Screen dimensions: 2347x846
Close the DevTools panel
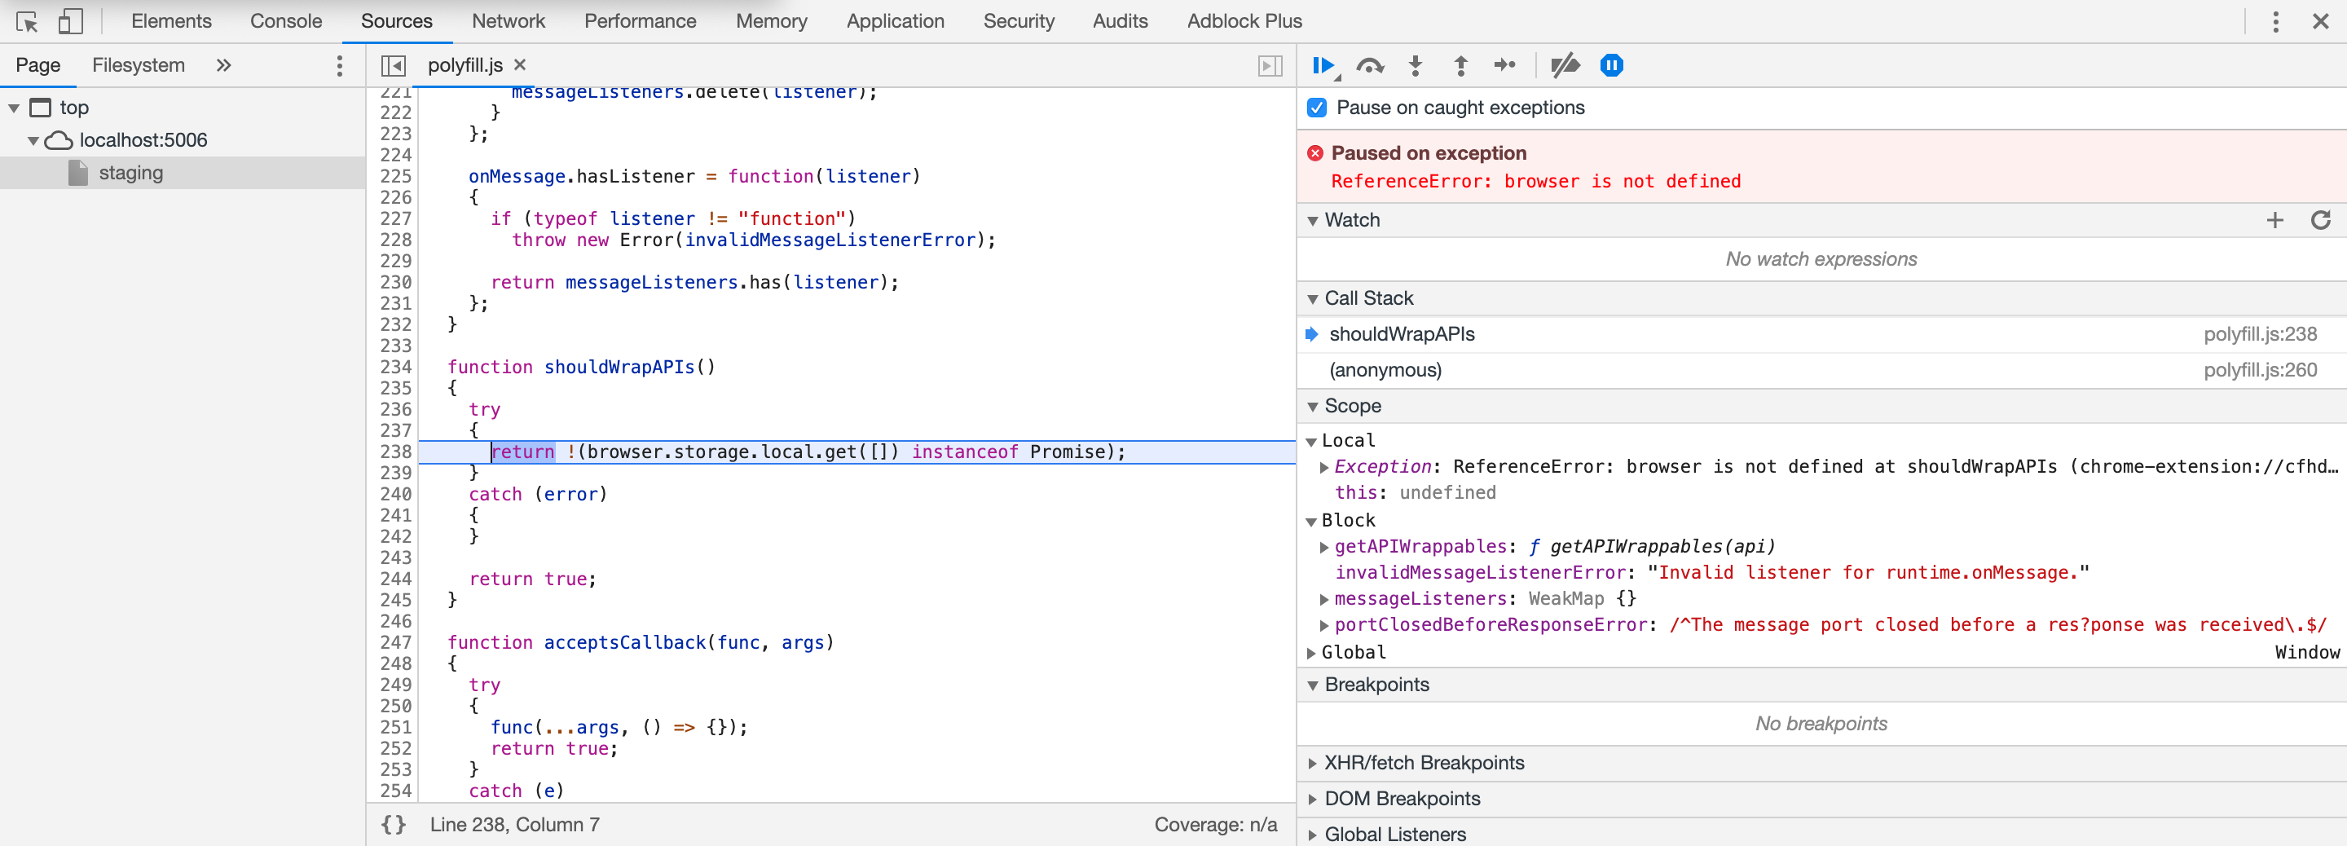point(2321,21)
